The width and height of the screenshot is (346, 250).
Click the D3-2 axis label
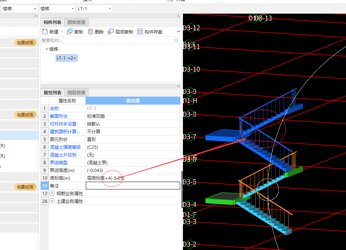click(x=190, y=244)
